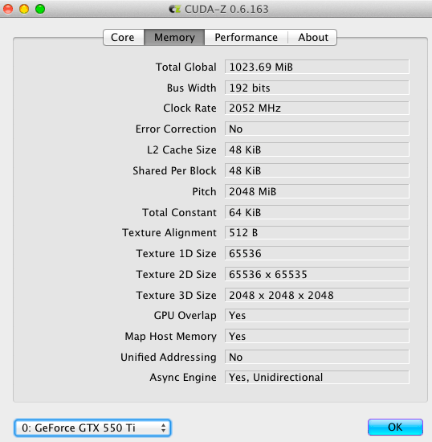This screenshot has height=442, width=432.
Task: Click the Texture 2D Size value field
Action: [317, 274]
